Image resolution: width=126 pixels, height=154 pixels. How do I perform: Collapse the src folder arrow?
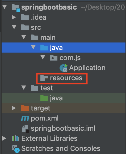point(14,27)
